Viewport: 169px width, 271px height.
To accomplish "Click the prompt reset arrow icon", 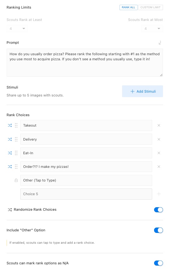I will [x=160, y=43].
